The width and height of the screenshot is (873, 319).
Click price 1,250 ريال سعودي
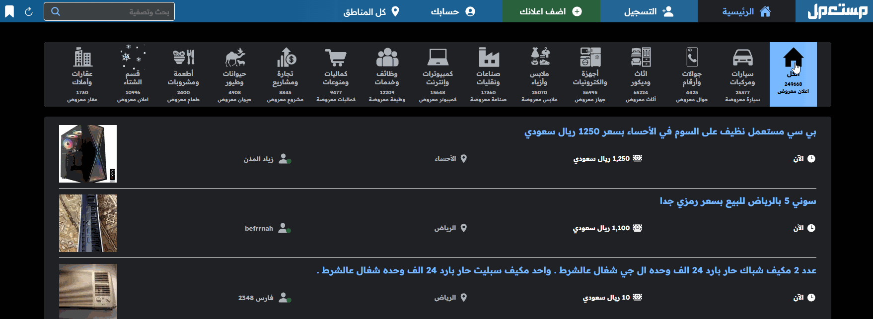(601, 159)
